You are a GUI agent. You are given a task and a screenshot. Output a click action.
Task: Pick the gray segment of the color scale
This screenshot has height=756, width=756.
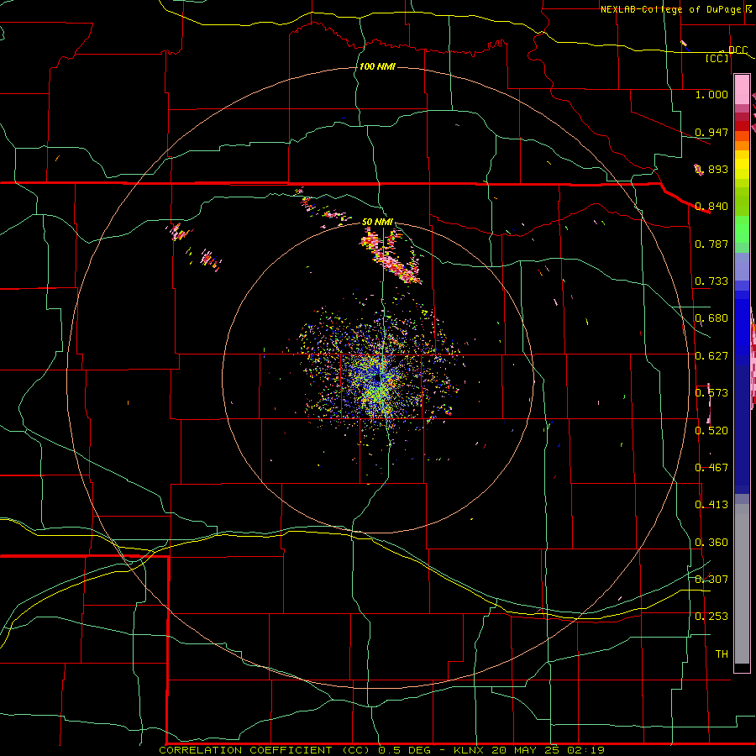pyautogui.click(x=742, y=584)
